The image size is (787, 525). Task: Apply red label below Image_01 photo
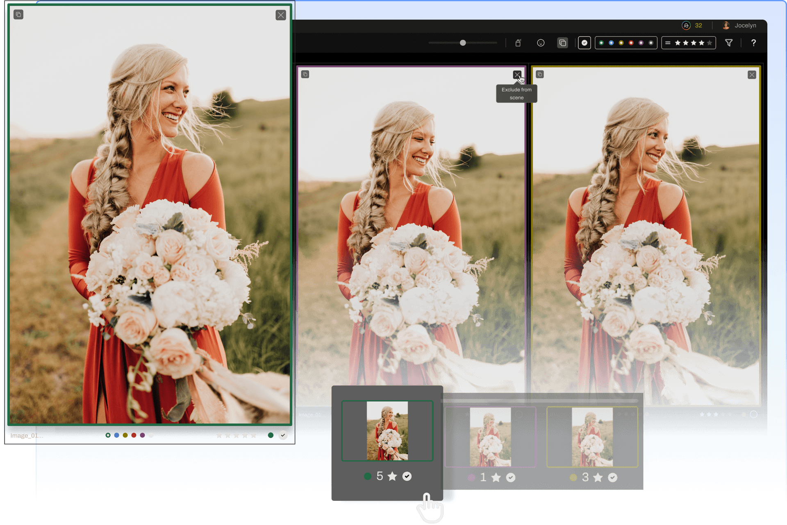click(134, 435)
